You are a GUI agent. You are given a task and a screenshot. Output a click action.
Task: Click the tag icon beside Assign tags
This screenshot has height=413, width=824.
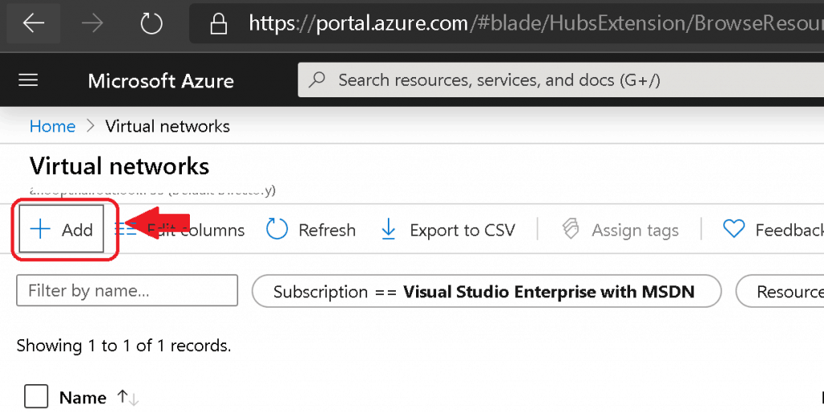pyautogui.click(x=571, y=229)
